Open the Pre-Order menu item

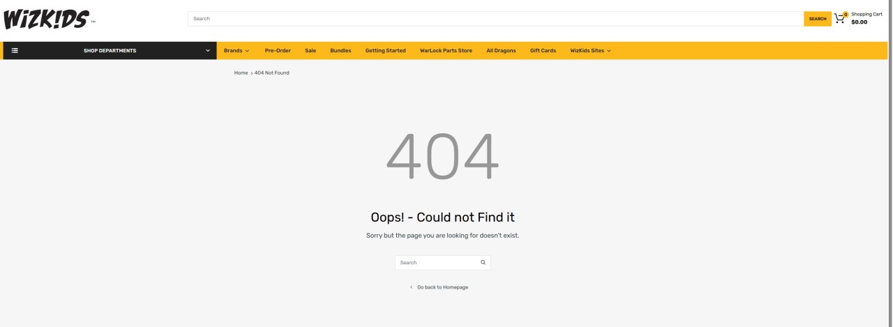point(278,50)
